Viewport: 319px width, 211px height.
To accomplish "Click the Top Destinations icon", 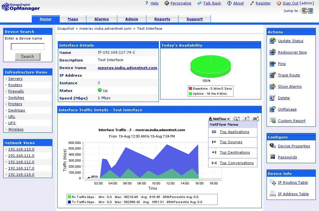I will coord(214,152).
